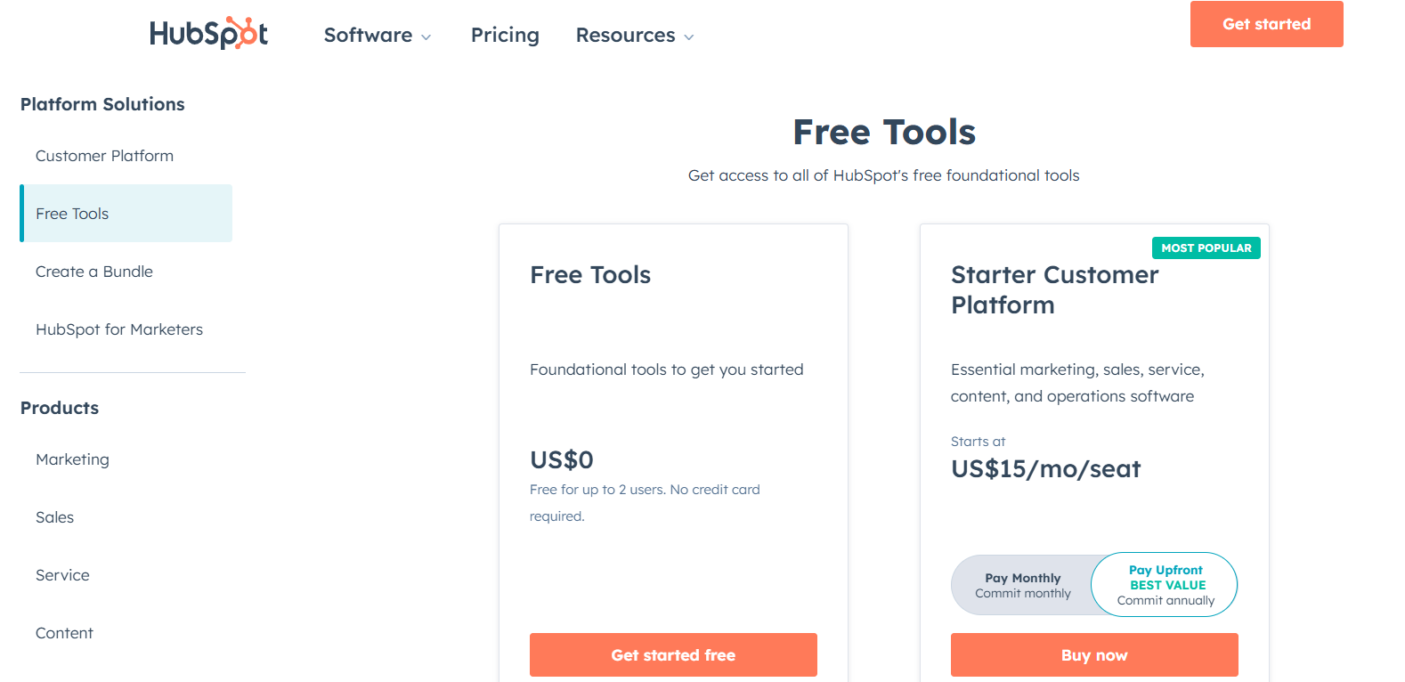Open the Service product page

coord(62,575)
